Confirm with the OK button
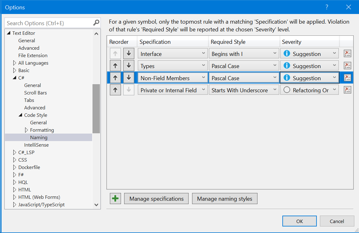 [x=299, y=221]
